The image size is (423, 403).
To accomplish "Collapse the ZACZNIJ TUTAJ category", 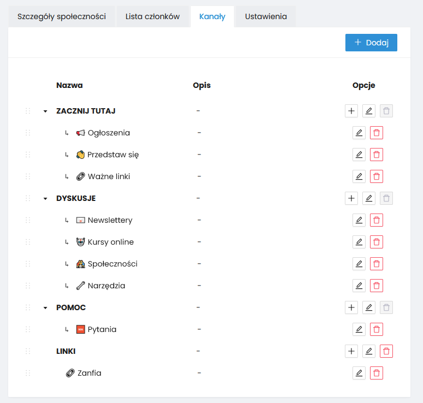I will tap(45, 111).
